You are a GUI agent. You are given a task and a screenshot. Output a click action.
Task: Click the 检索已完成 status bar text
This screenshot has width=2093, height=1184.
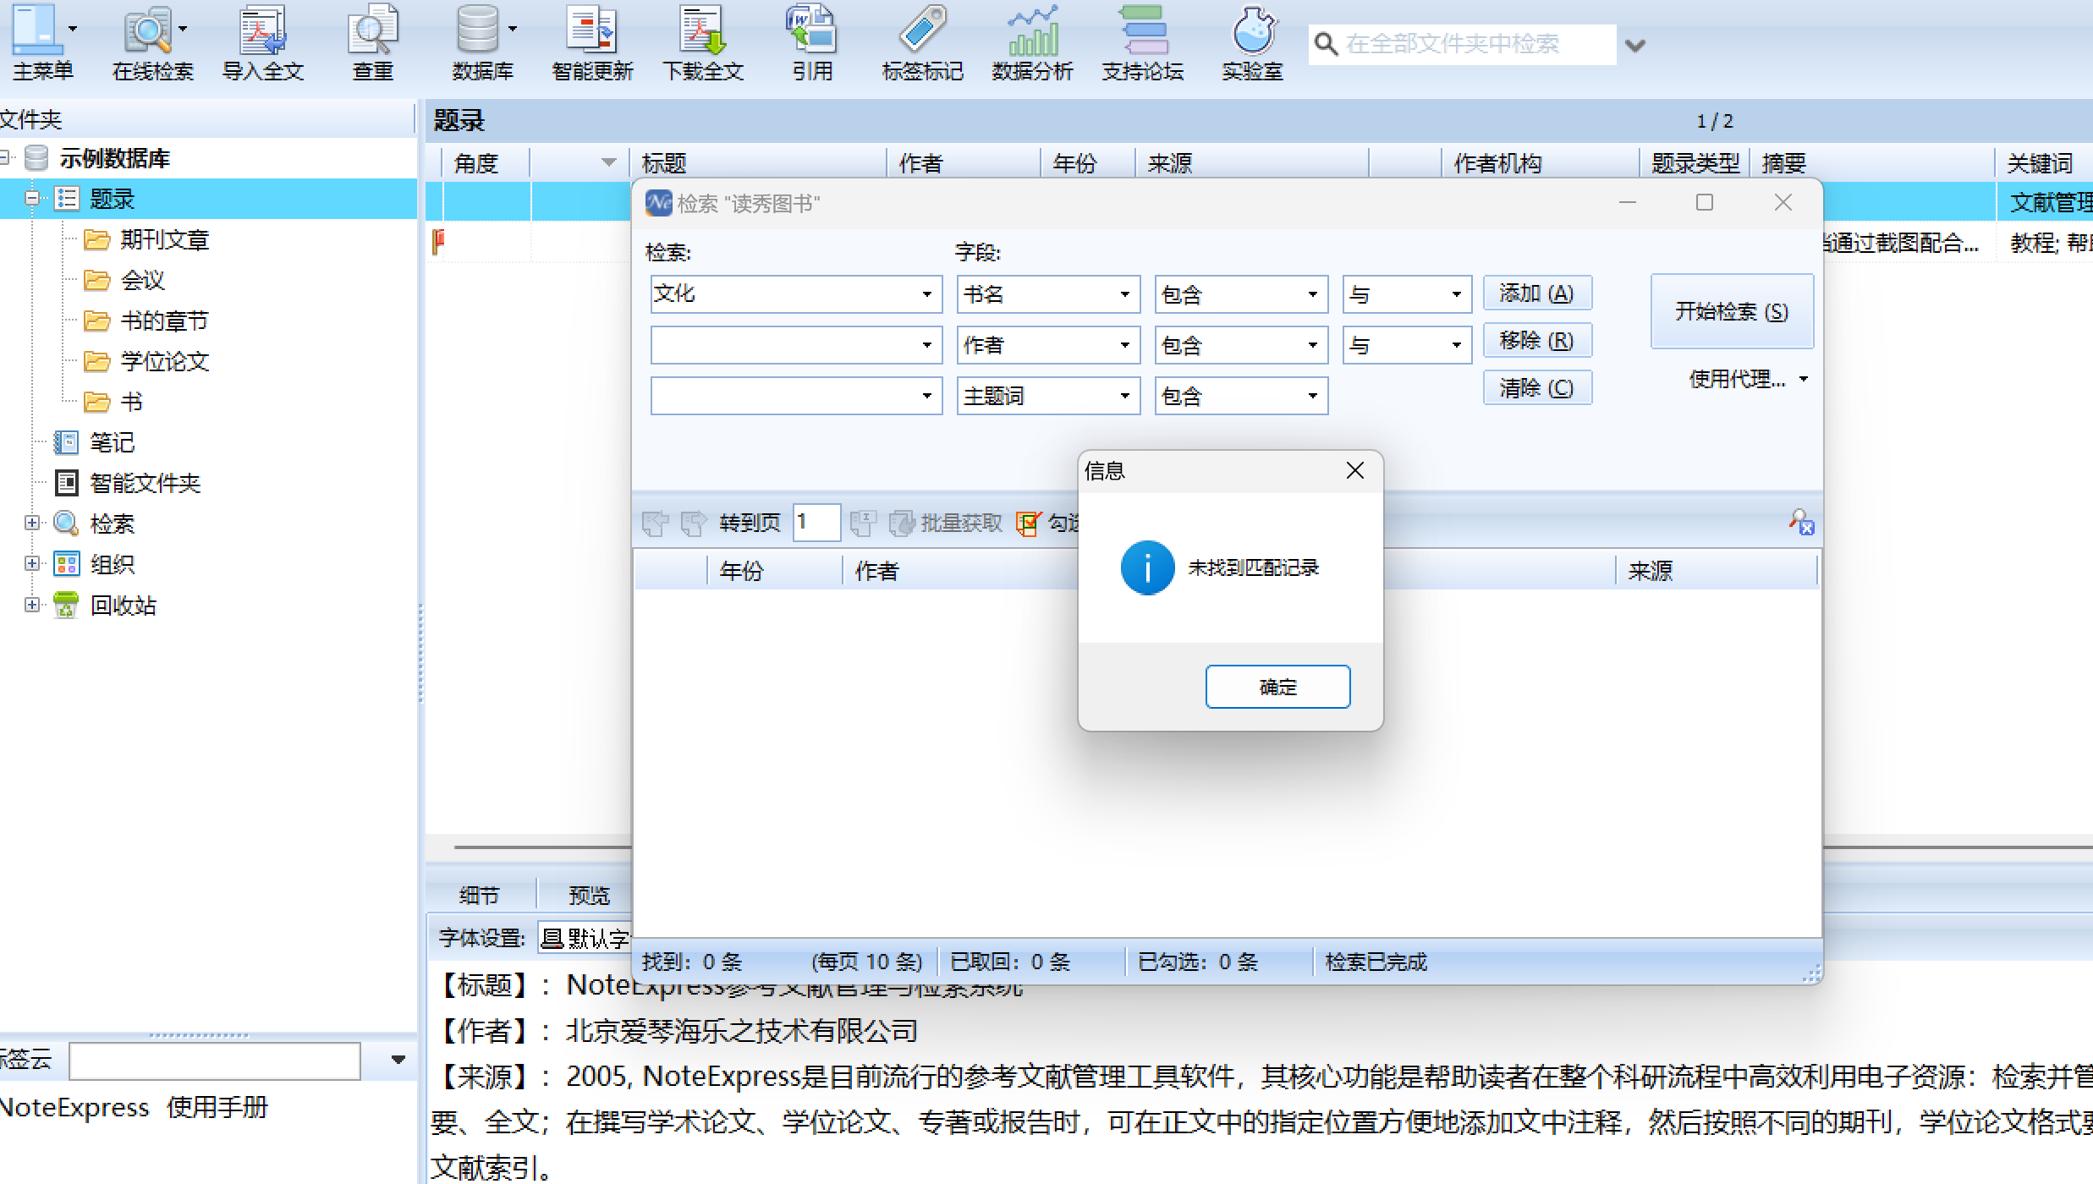tap(1376, 962)
